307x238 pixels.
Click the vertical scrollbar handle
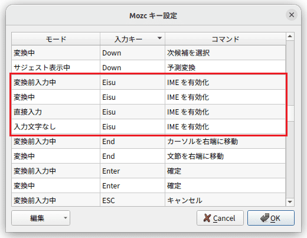pyautogui.click(x=290, y=113)
